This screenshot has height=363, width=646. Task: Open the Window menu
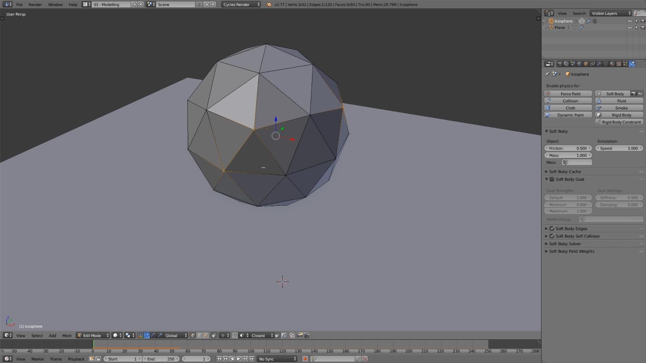pos(55,4)
